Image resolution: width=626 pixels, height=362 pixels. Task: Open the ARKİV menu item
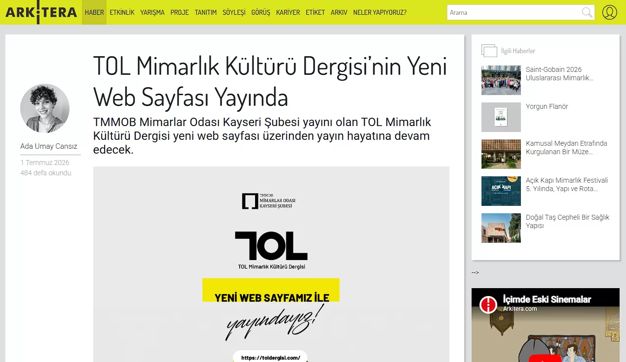click(x=339, y=12)
